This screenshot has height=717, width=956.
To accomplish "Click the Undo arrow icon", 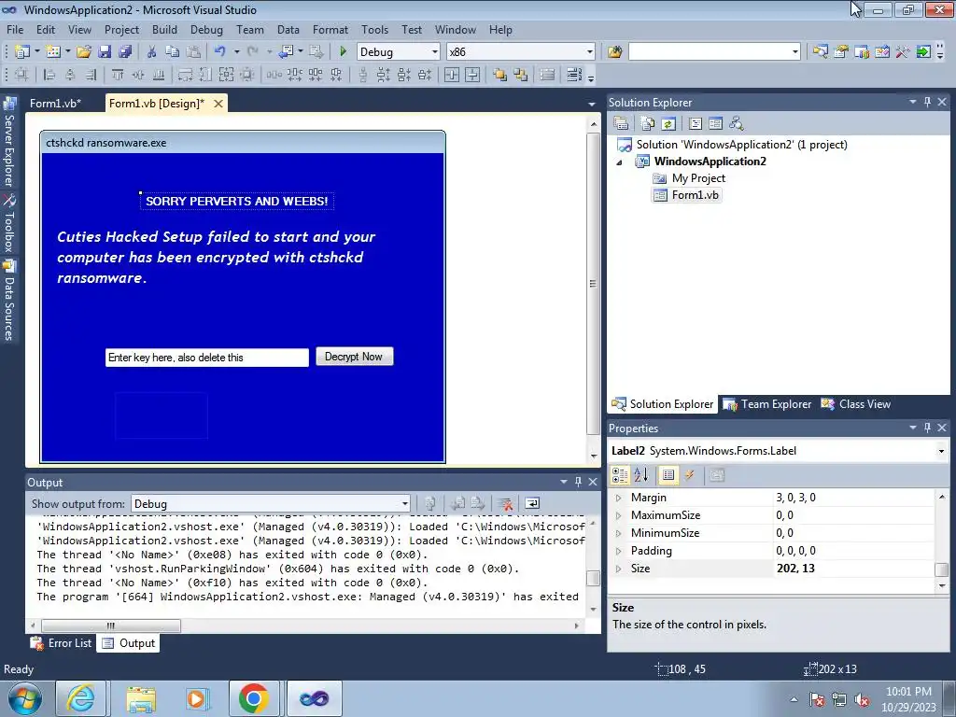I will 219,52.
